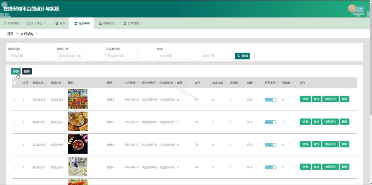Click 修改 for row 商品名称5

pyautogui.click(x=316, y=167)
